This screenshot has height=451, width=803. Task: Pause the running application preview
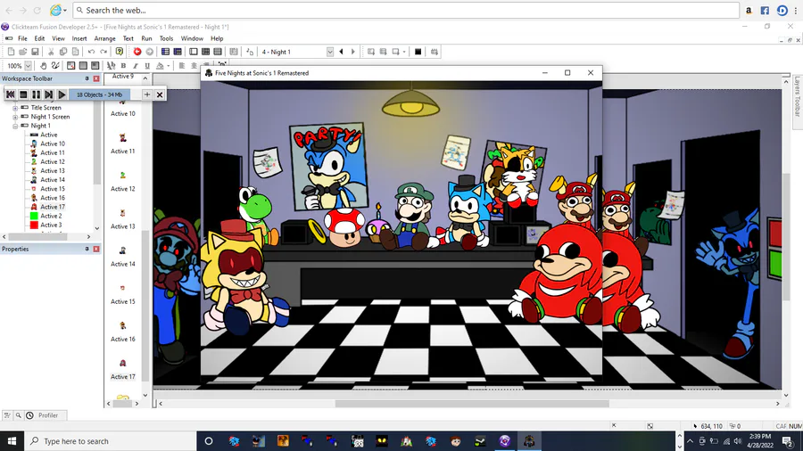36,94
